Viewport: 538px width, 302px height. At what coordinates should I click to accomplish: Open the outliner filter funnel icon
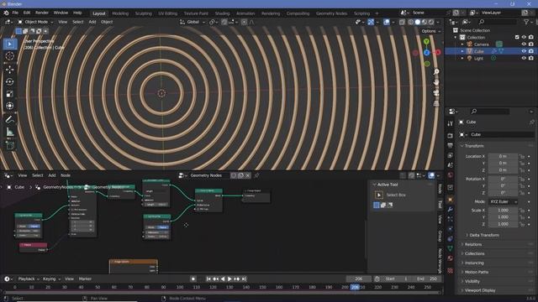pyautogui.click(x=526, y=22)
